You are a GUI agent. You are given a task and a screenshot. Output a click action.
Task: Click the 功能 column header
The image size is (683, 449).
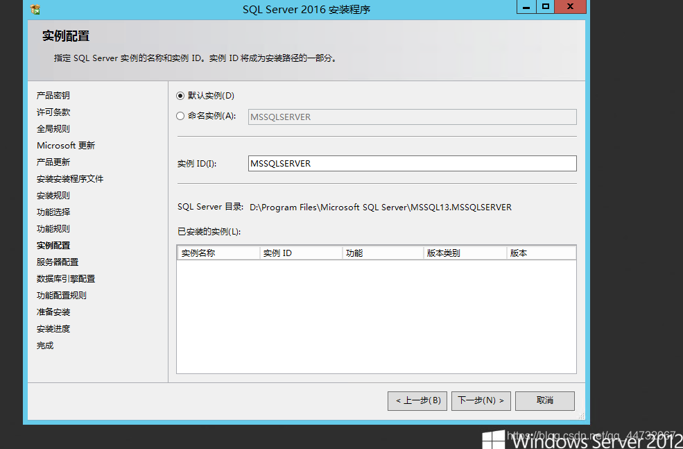pyautogui.click(x=383, y=253)
